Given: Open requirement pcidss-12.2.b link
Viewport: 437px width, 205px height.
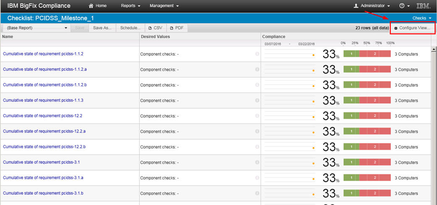Looking at the screenshot, I should [x=44, y=147].
